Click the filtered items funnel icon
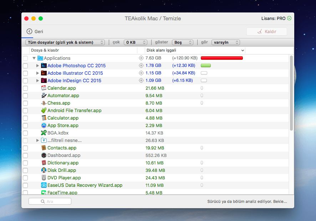This screenshot has height=221, width=316. pyautogui.click(x=44, y=140)
